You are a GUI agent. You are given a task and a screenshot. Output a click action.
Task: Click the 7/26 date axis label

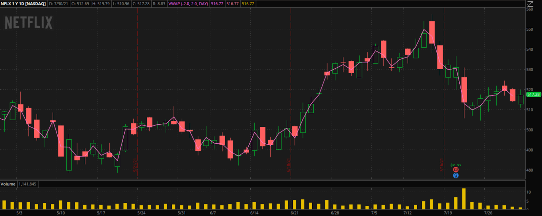(x=488, y=213)
